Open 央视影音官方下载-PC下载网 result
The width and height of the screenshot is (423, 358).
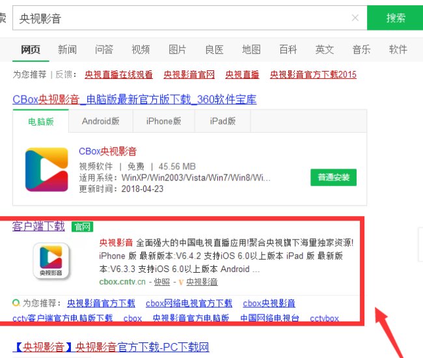click(x=111, y=347)
